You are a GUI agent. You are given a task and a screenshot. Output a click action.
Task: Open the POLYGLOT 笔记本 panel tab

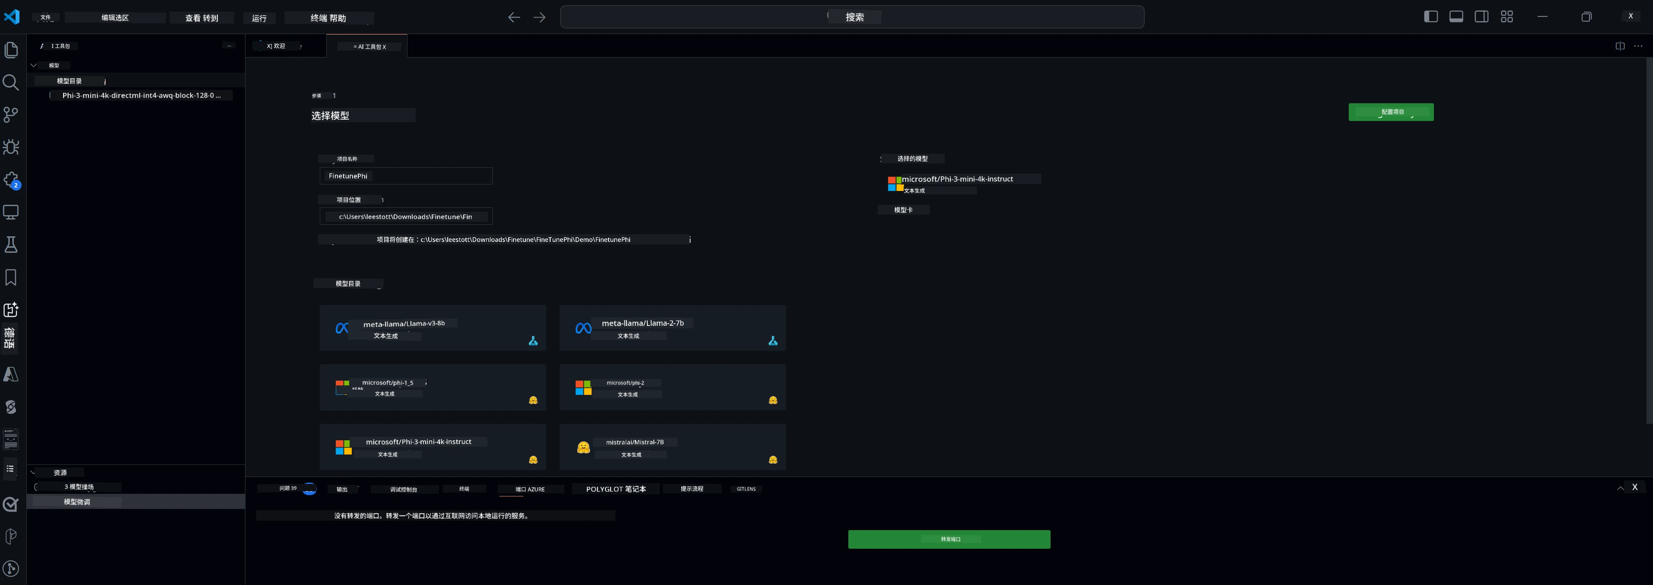click(616, 489)
